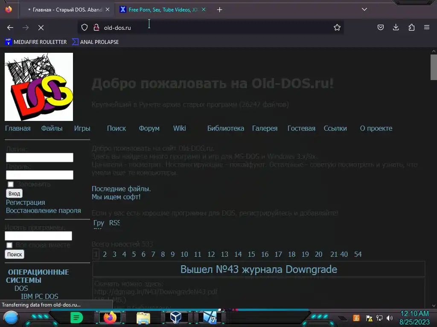Open the 'Форум' nav link

pyautogui.click(x=149, y=128)
